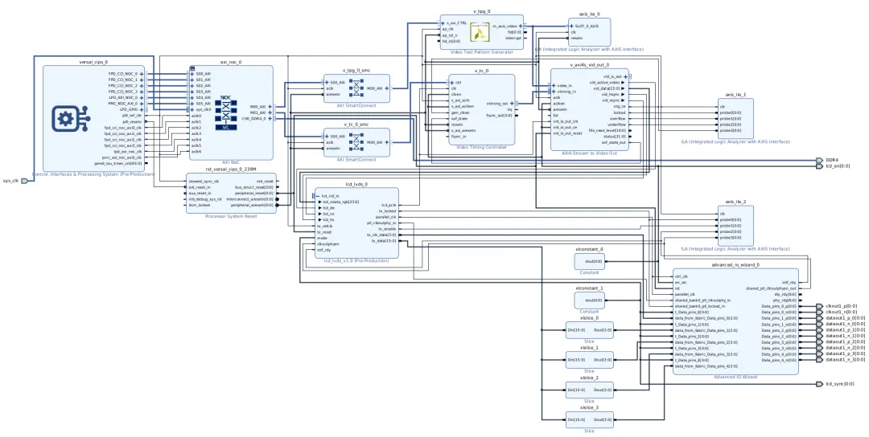Select the sys_clk input port symbol
The width and height of the screenshot is (869, 437).
point(25,181)
